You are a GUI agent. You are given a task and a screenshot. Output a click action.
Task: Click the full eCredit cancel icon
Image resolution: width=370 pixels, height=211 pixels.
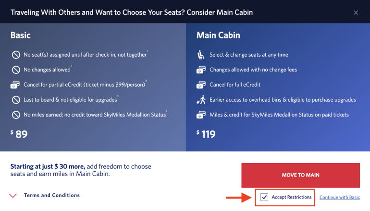201,85
